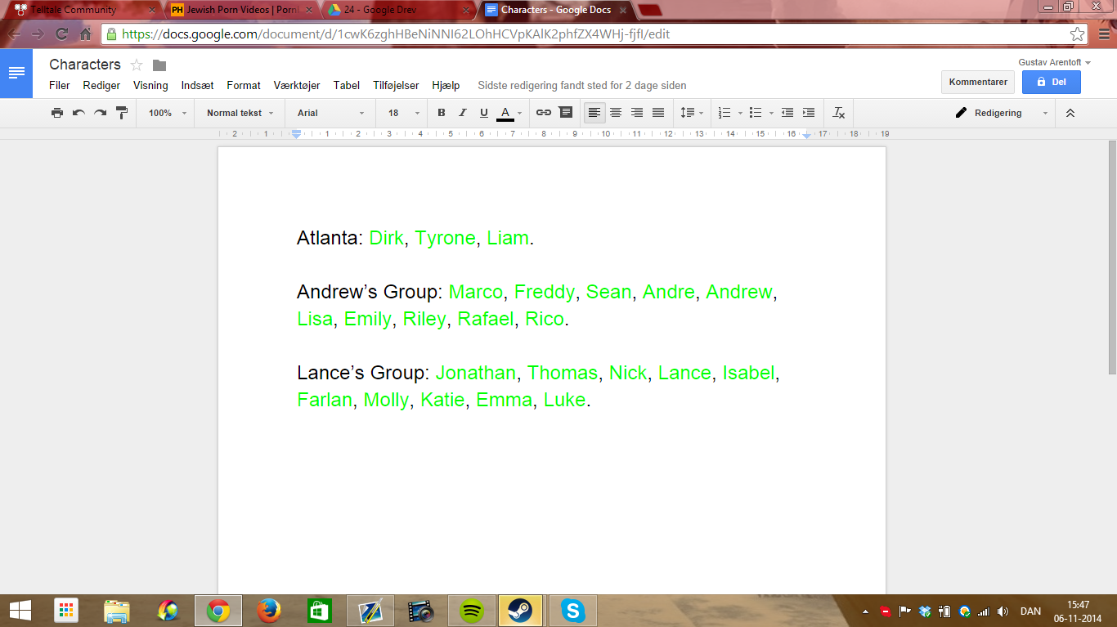This screenshot has height=627, width=1117.
Task: Star the Characters document
Action: tap(137, 65)
